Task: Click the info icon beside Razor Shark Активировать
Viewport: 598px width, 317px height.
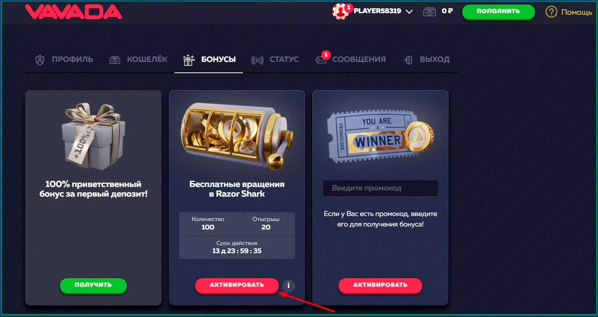Action: (x=288, y=286)
